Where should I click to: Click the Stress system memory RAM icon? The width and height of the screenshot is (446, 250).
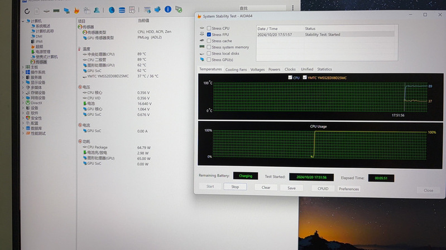click(x=202, y=47)
